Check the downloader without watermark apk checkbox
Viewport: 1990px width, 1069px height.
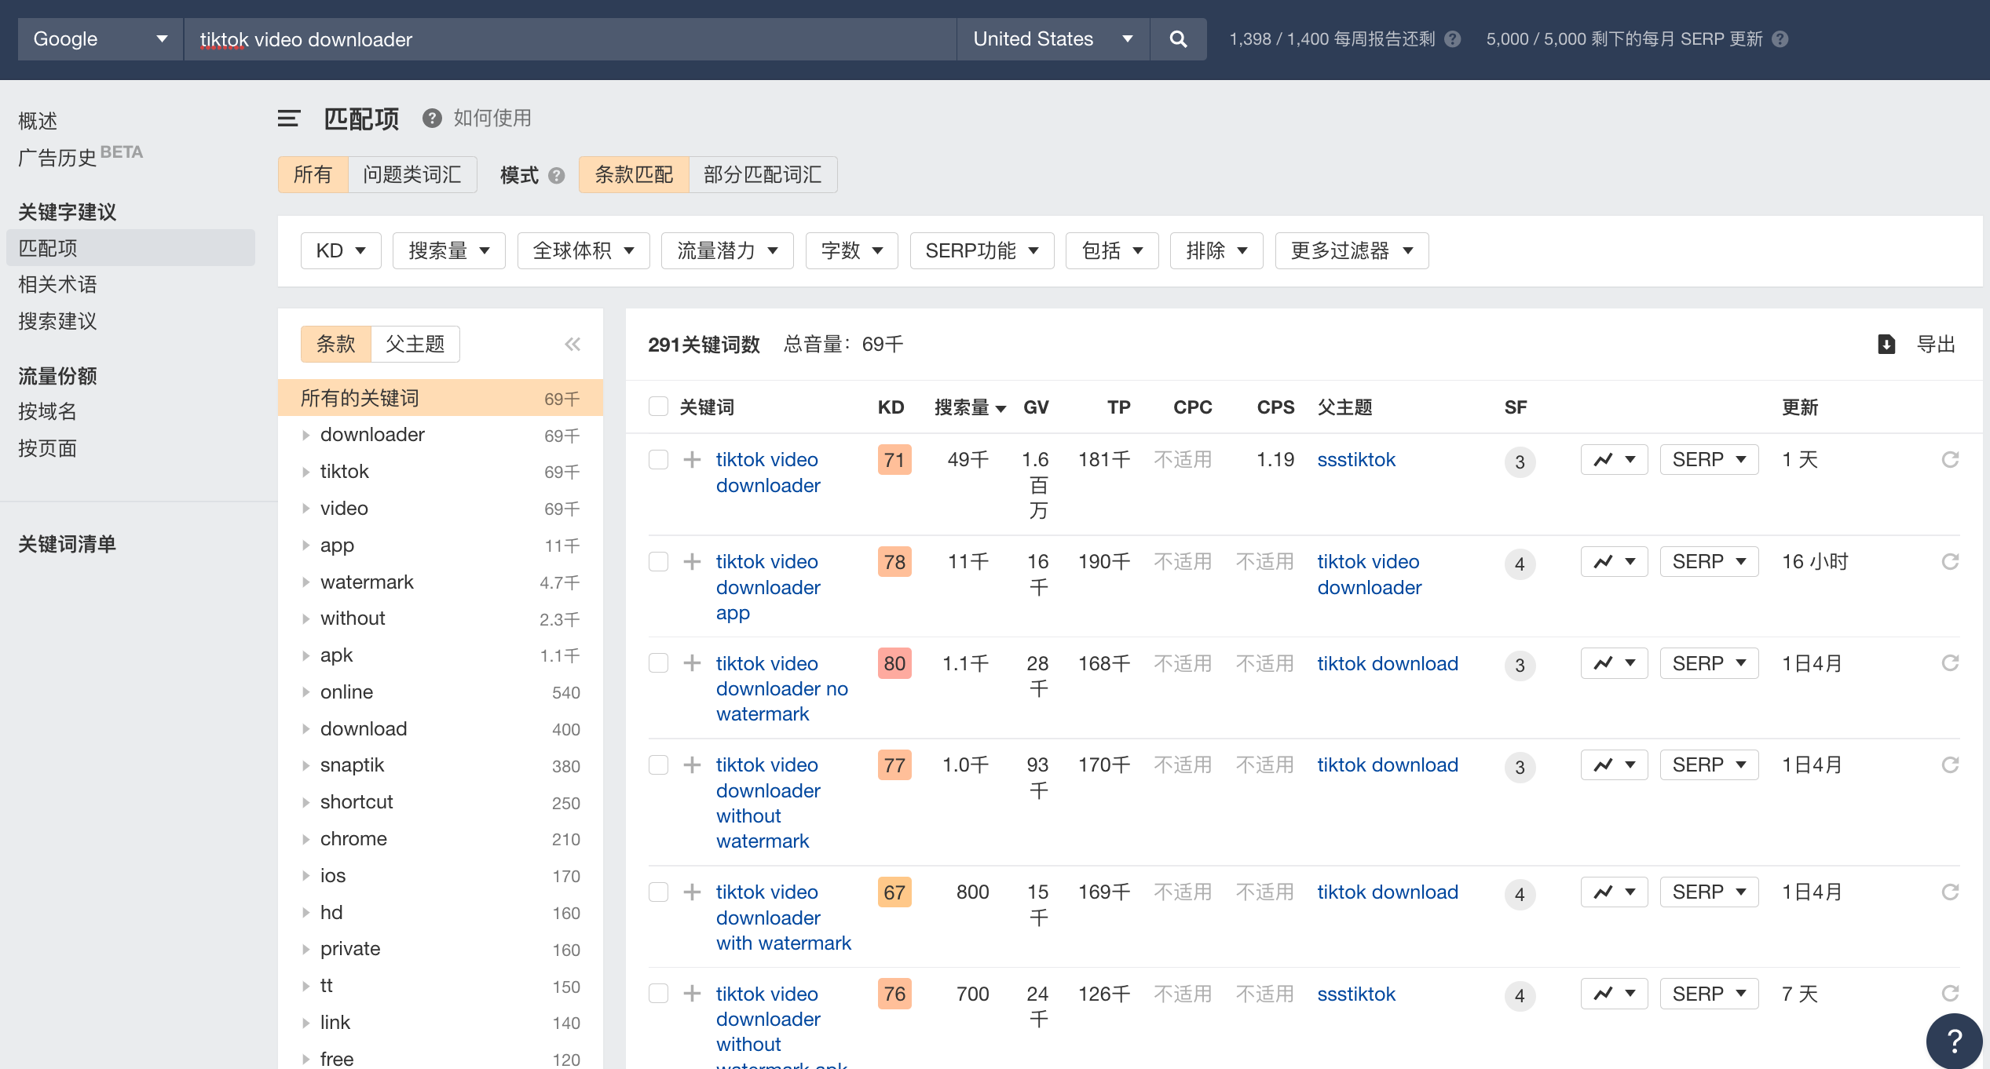658,994
